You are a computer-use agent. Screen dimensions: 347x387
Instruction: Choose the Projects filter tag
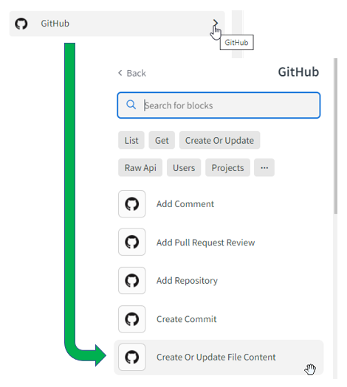pos(227,168)
